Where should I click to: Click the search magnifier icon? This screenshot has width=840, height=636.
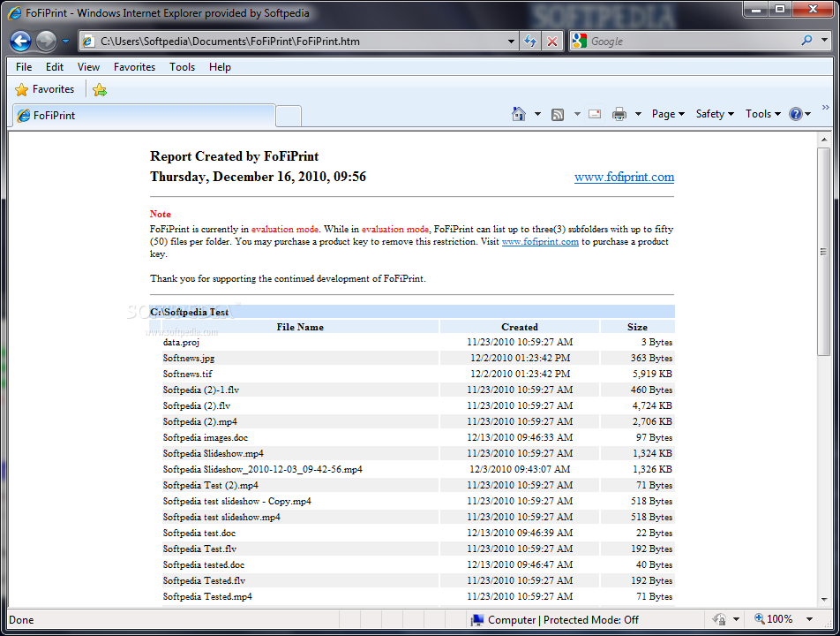coord(806,41)
